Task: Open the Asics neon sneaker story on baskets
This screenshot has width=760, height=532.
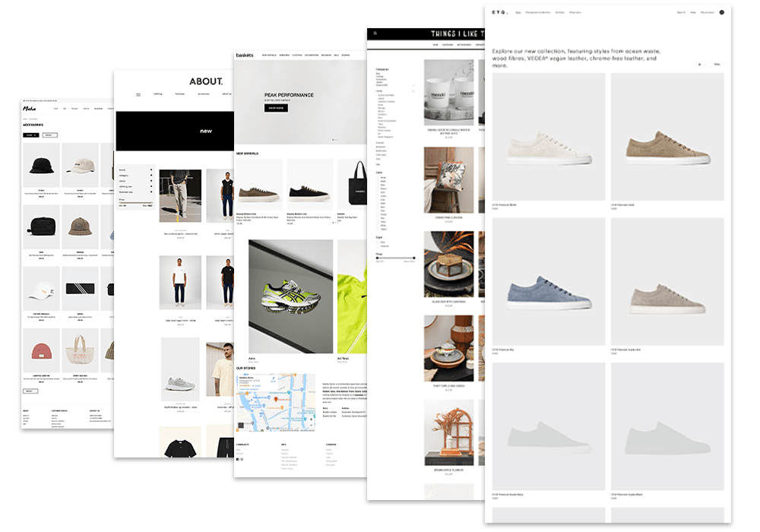Action: pos(291,296)
